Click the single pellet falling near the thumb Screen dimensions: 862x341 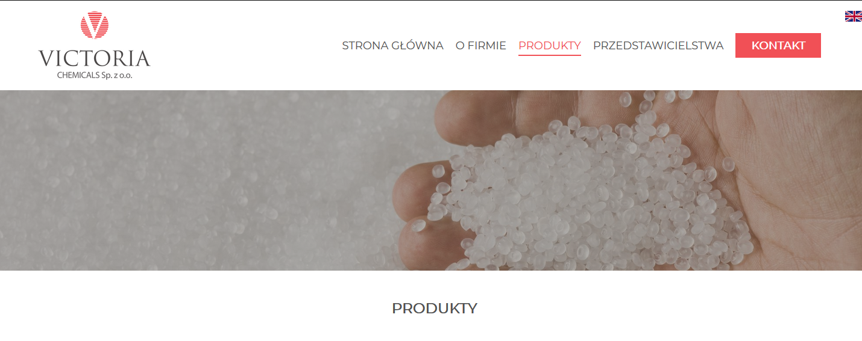(418, 226)
